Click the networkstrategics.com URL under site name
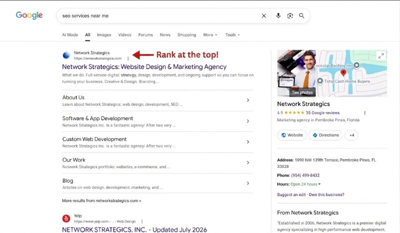The height and width of the screenshot is (233, 400). point(97,58)
